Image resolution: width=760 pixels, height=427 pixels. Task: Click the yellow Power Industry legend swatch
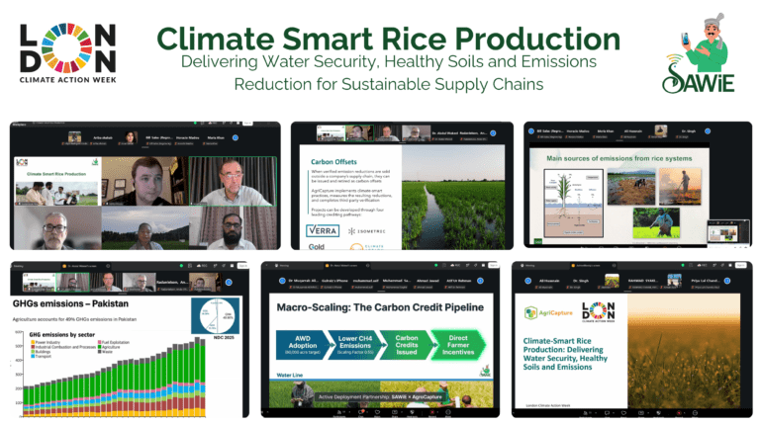pos(33,342)
